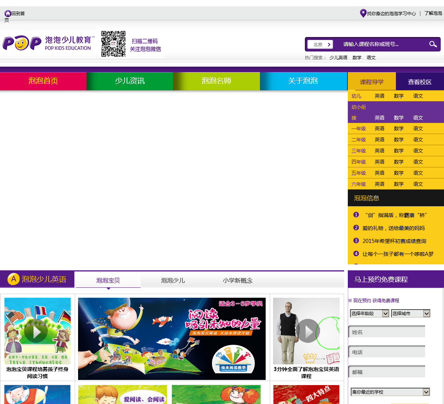This screenshot has width=444, height=404.
Task: Click the yellow A badge icon
Action: point(13,279)
